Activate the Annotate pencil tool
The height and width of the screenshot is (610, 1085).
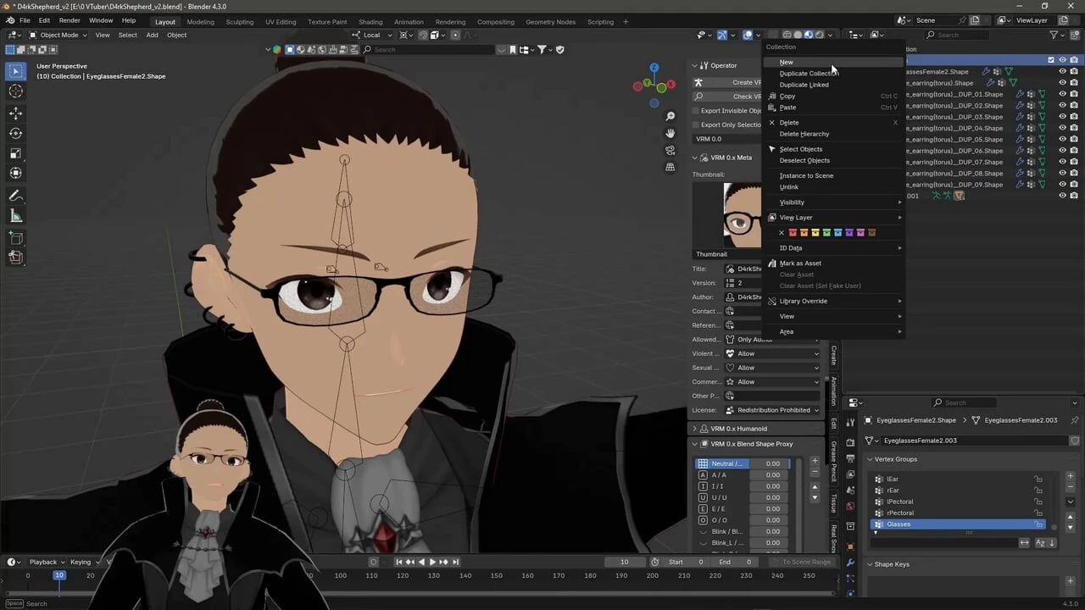coord(15,196)
